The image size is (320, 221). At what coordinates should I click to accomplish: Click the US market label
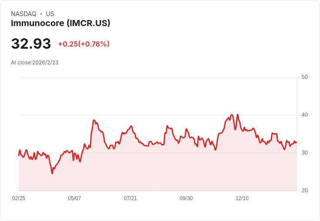[x=50, y=14]
